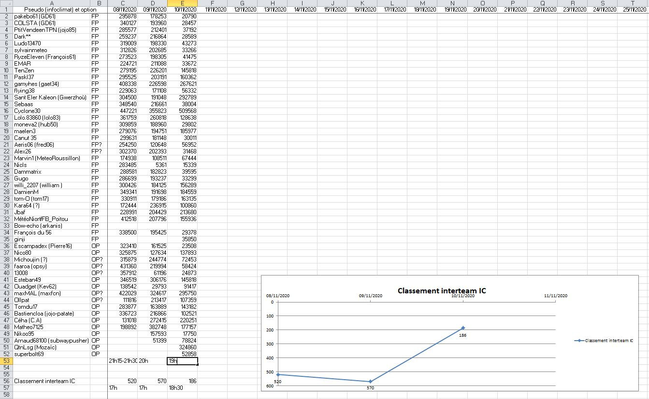The image size is (649, 399).
Task: Click the chart axis label '09/11/2020'
Action: click(371, 296)
